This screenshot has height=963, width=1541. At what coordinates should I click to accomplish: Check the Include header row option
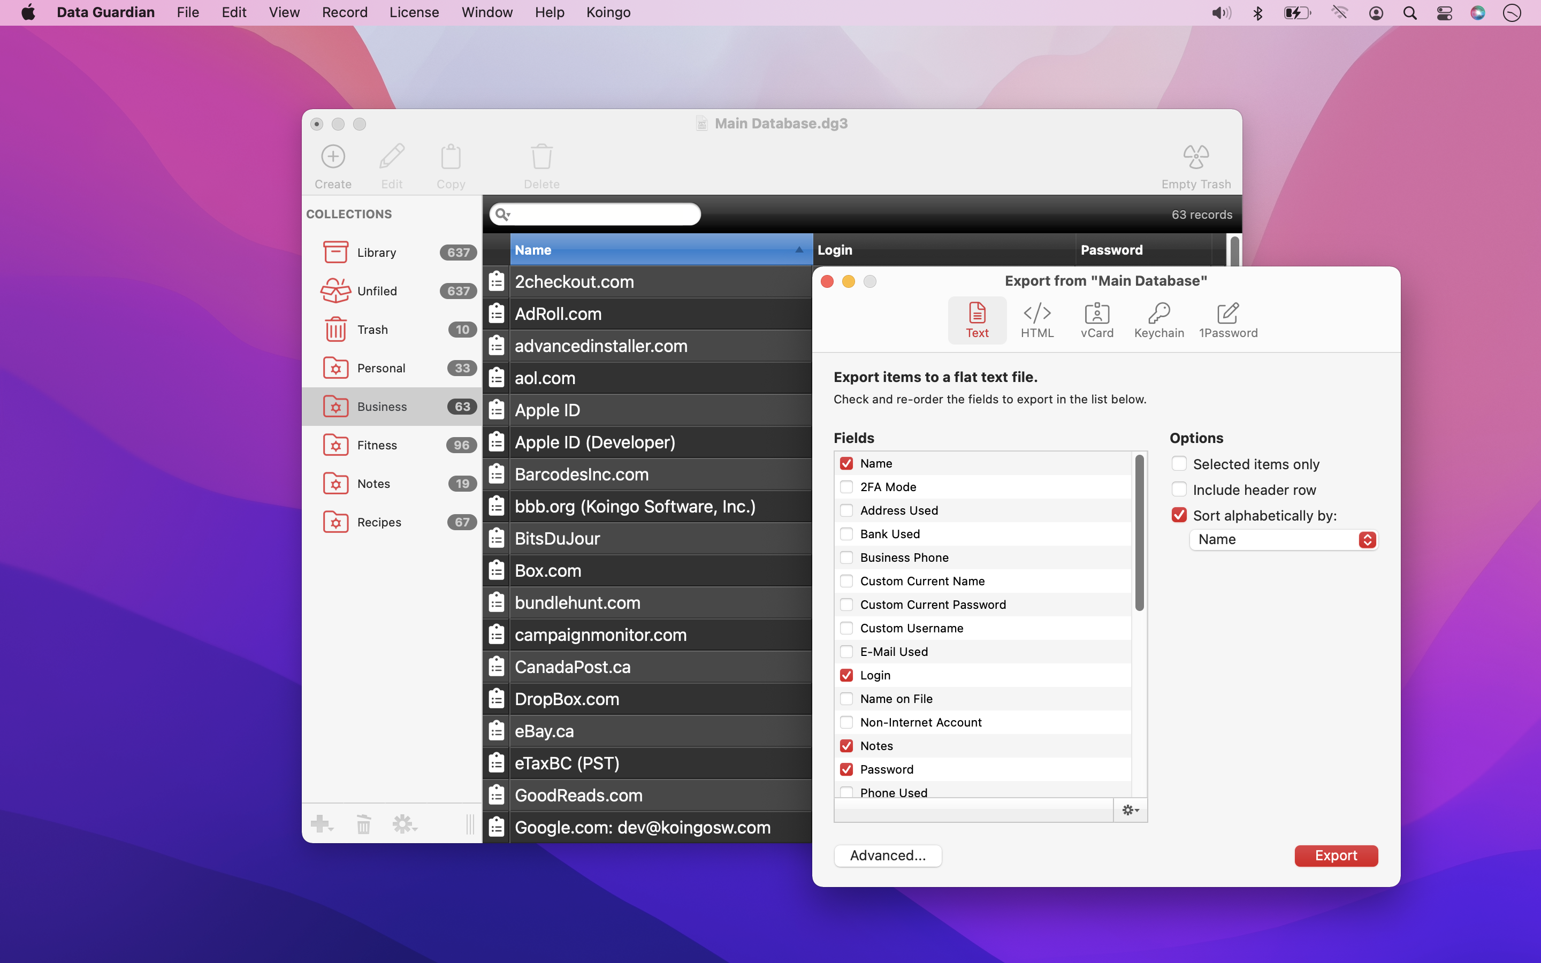point(1179,490)
